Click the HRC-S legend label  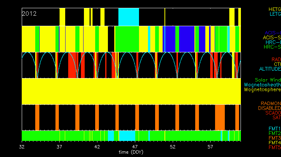pos(272,47)
